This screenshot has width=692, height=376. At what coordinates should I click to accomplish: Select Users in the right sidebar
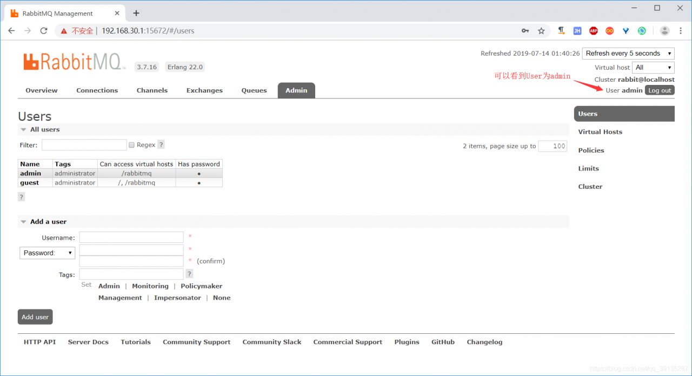click(624, 114)
